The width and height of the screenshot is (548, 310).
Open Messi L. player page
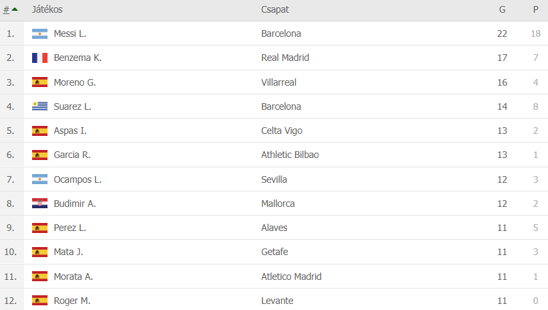click(70, 33)
